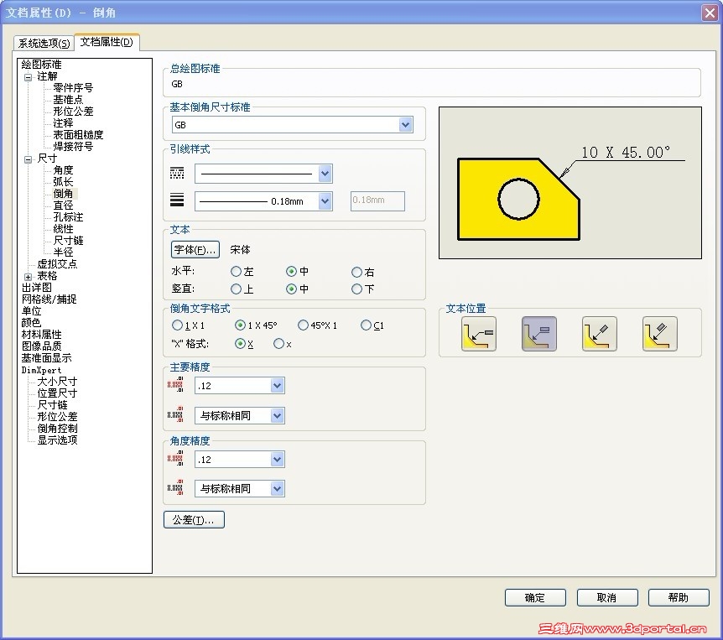This screenshot has width=723, height=640.
Task: Select 孔标注 tree item
Action: pos(68,216)
